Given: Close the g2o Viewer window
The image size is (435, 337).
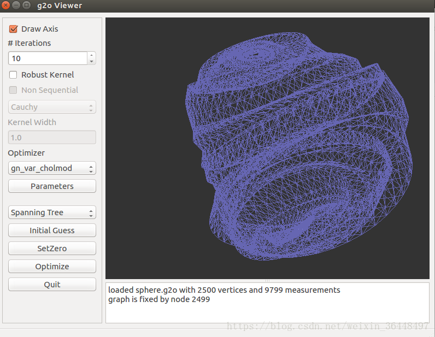Looking at the screenshot, I should click(x=5, y=5).
